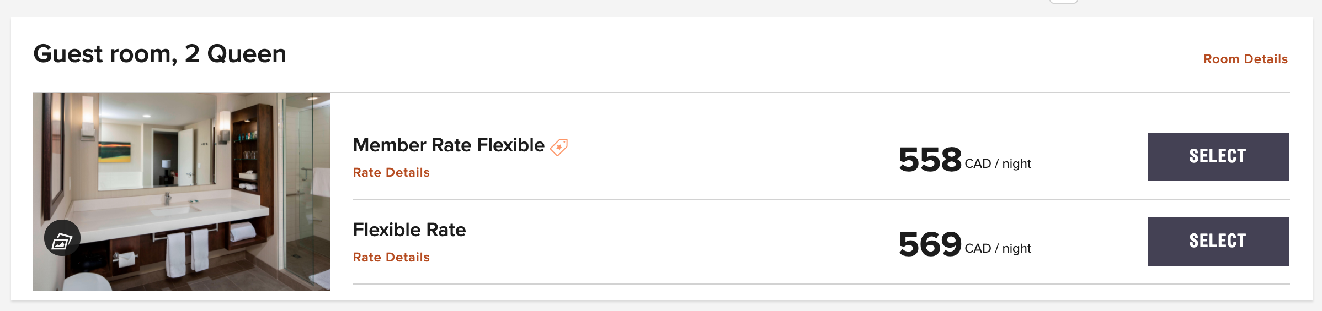Image resolution: width=1322 pixels, height=311 pixels.
Task: Click the "Flexible Rate" rate name
Action: (x=409, y=230)
